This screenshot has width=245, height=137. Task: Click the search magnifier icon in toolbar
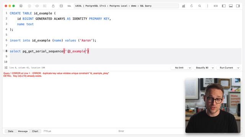pos(199,6)
